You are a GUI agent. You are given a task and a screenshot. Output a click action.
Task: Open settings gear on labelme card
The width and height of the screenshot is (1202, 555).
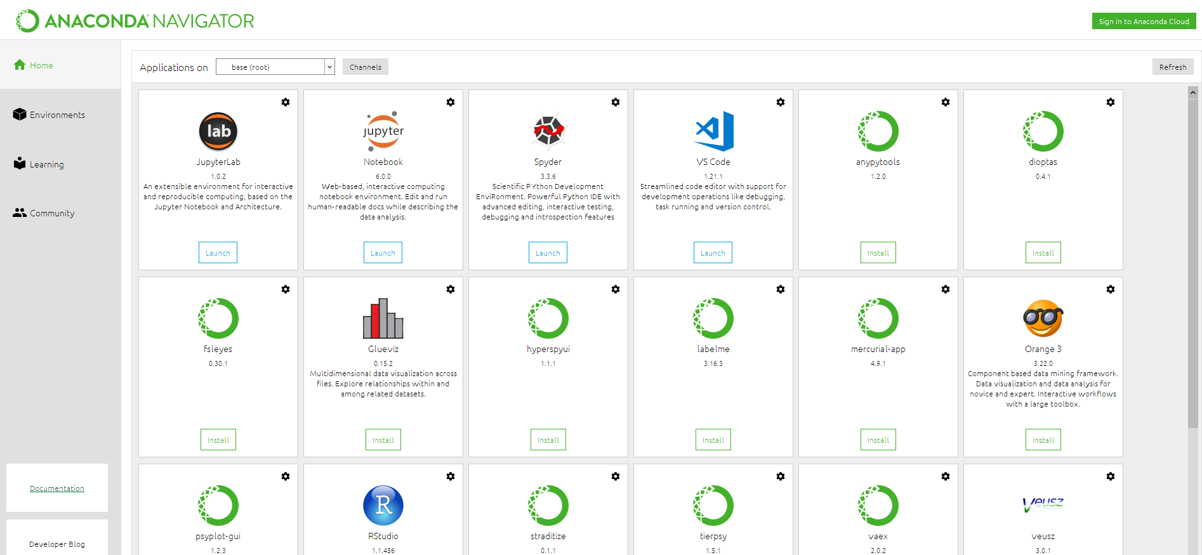point(781,289)
